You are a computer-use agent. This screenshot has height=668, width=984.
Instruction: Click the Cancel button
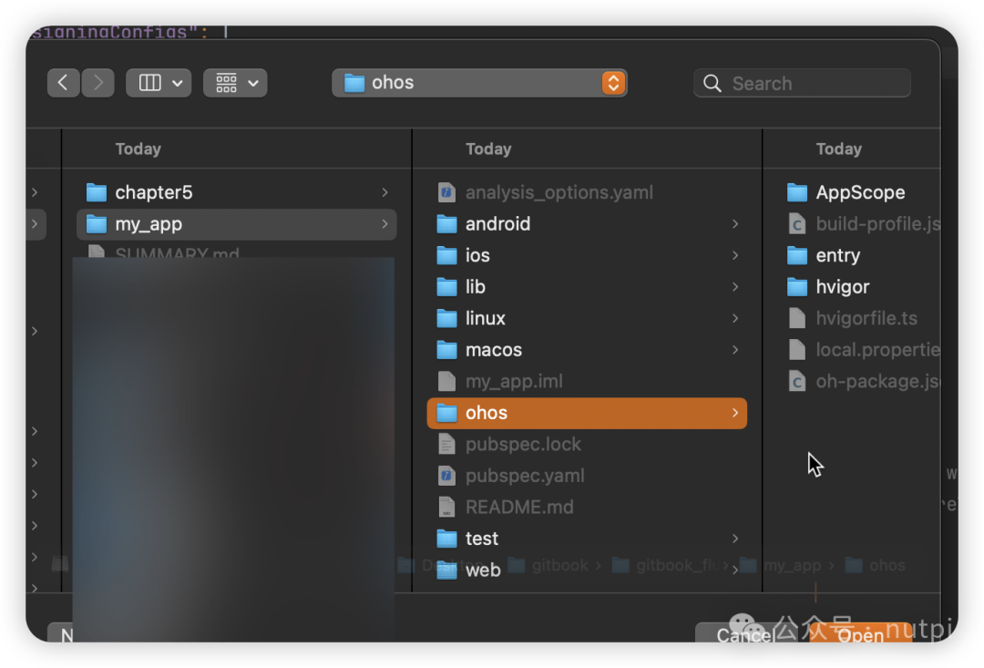(745, 633)
